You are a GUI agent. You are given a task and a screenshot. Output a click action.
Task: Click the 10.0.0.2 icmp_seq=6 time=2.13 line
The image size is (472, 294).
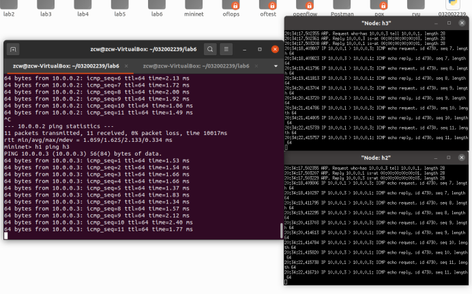click(97, 78)
